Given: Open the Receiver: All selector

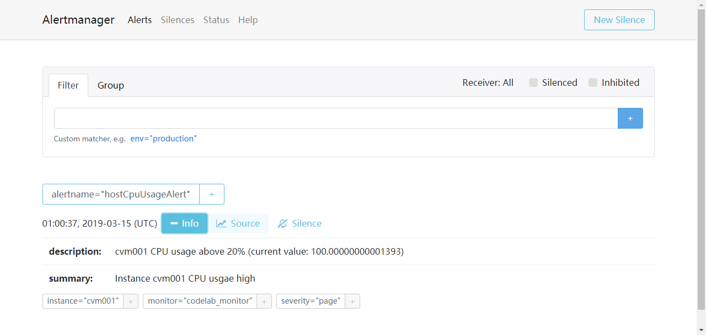Looking at the screenshot, I should click(488, 82).
